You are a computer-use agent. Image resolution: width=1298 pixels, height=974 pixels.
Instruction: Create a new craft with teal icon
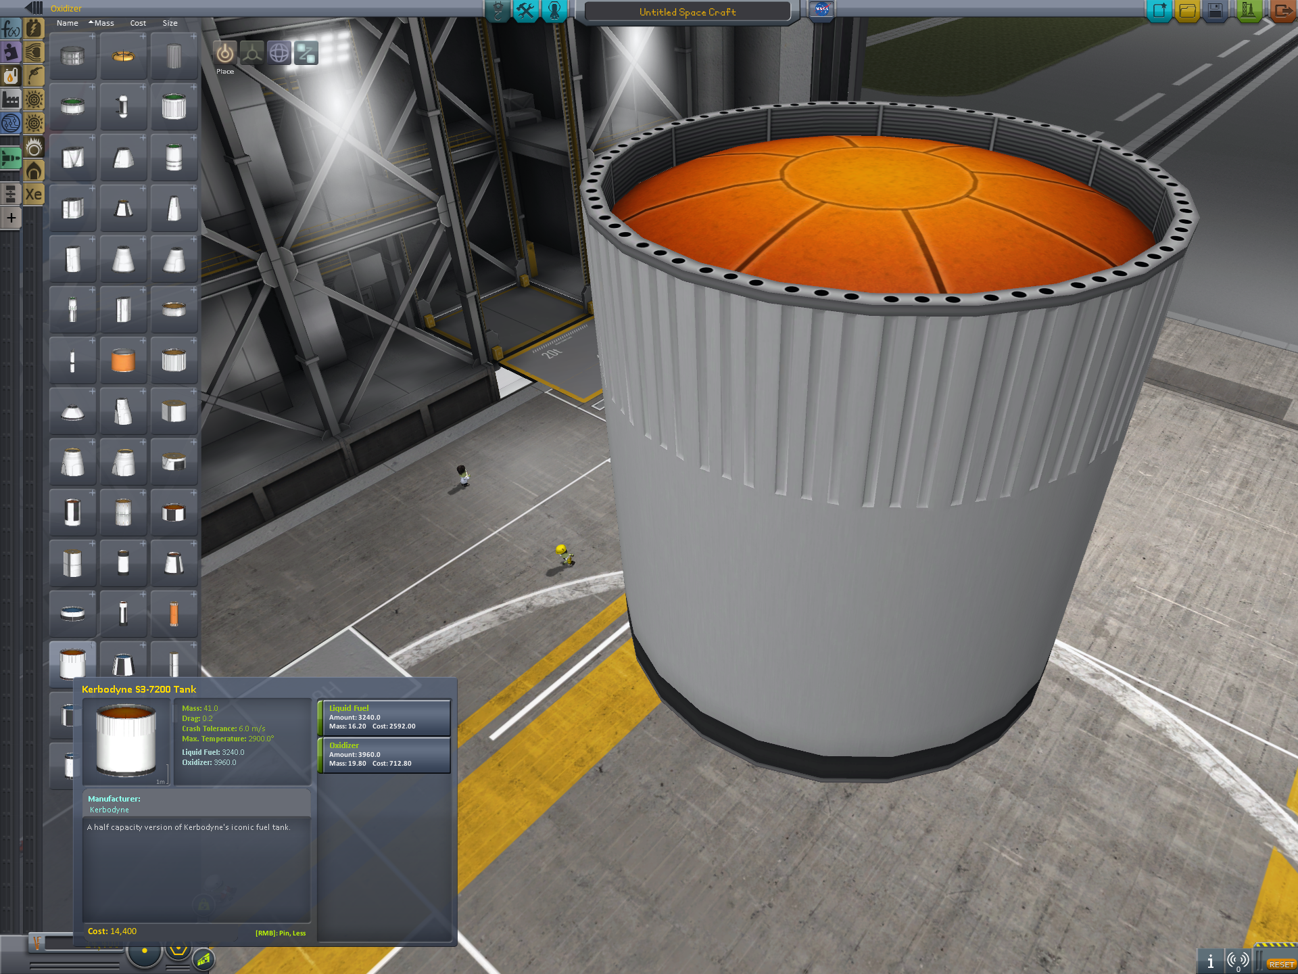click(x=1159, y=11)
